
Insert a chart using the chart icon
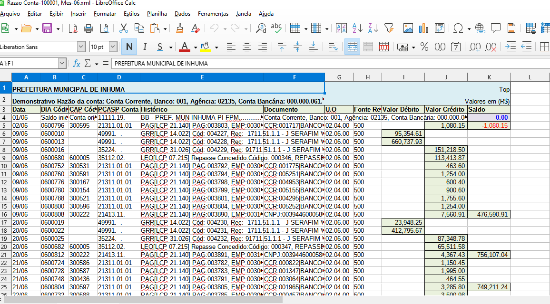(423, 28)
